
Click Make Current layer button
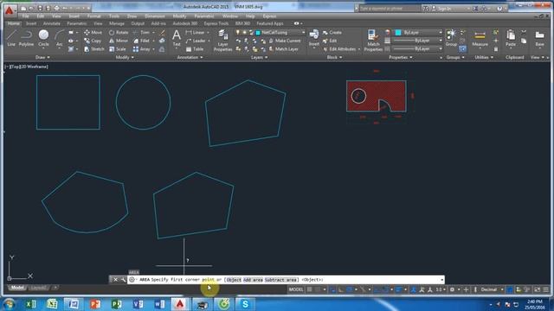pyautogui.click(x=285, y=41)
